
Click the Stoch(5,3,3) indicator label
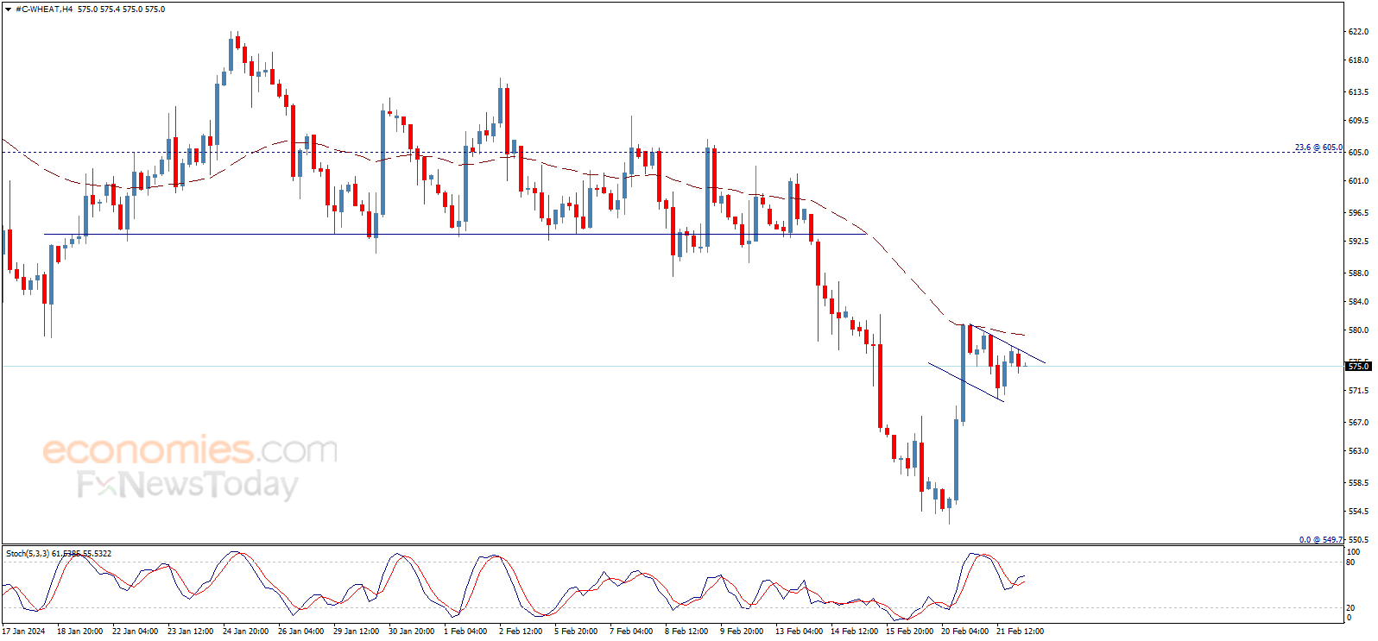[28, 554]
